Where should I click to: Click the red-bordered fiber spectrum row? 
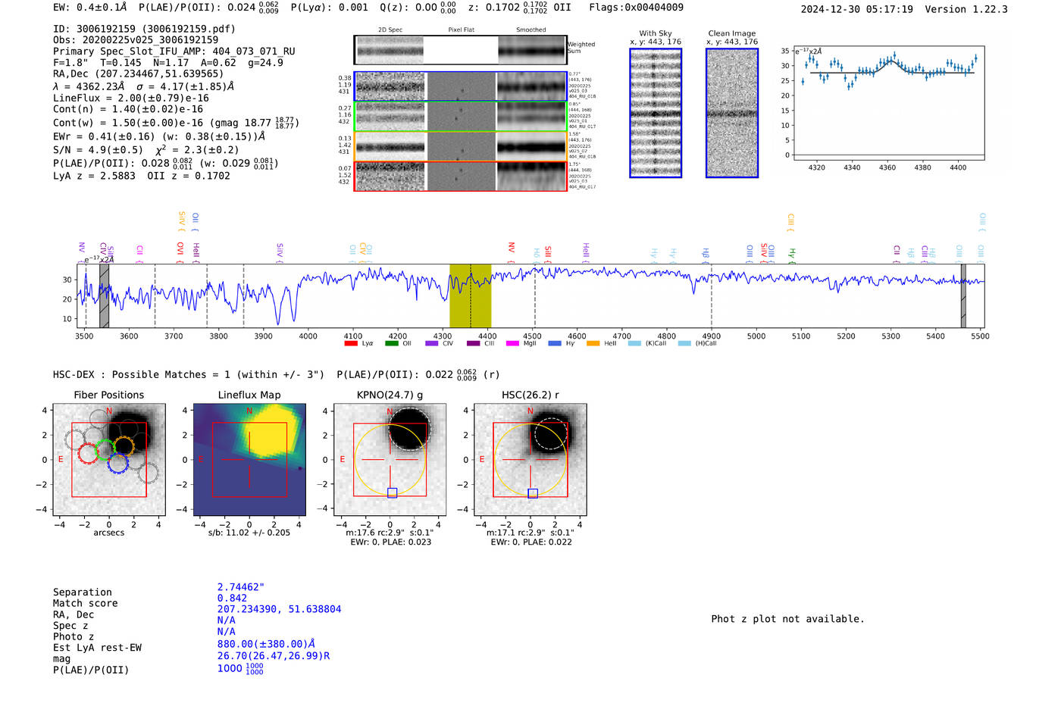(x=461, y=177)
